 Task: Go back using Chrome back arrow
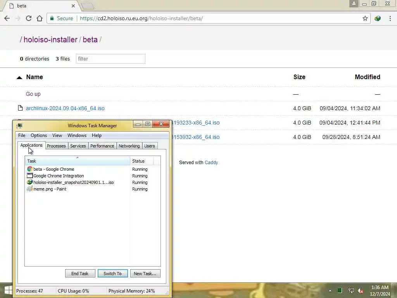pos(7,18)
